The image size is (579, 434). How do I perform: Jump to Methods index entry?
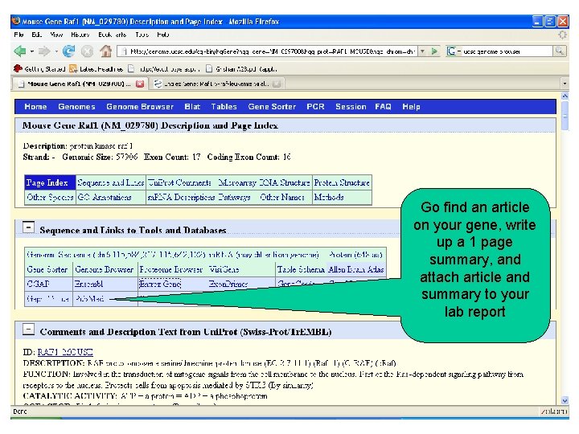[x=329, y=197]
